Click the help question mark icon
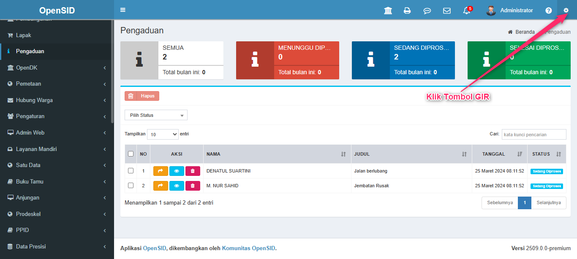577x259 pixels. [548, 11]
